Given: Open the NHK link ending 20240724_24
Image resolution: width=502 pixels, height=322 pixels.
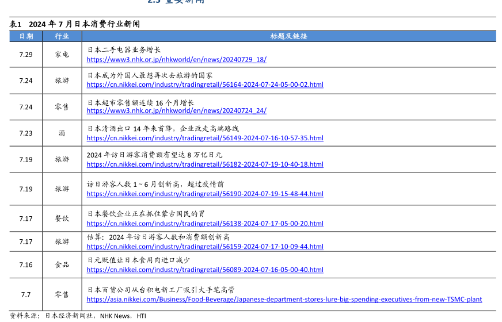Looking at the screenshot, I should [176, 110].
